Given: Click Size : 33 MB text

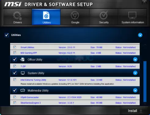Looking at the screenshot, I should click(x=96, y=80).
